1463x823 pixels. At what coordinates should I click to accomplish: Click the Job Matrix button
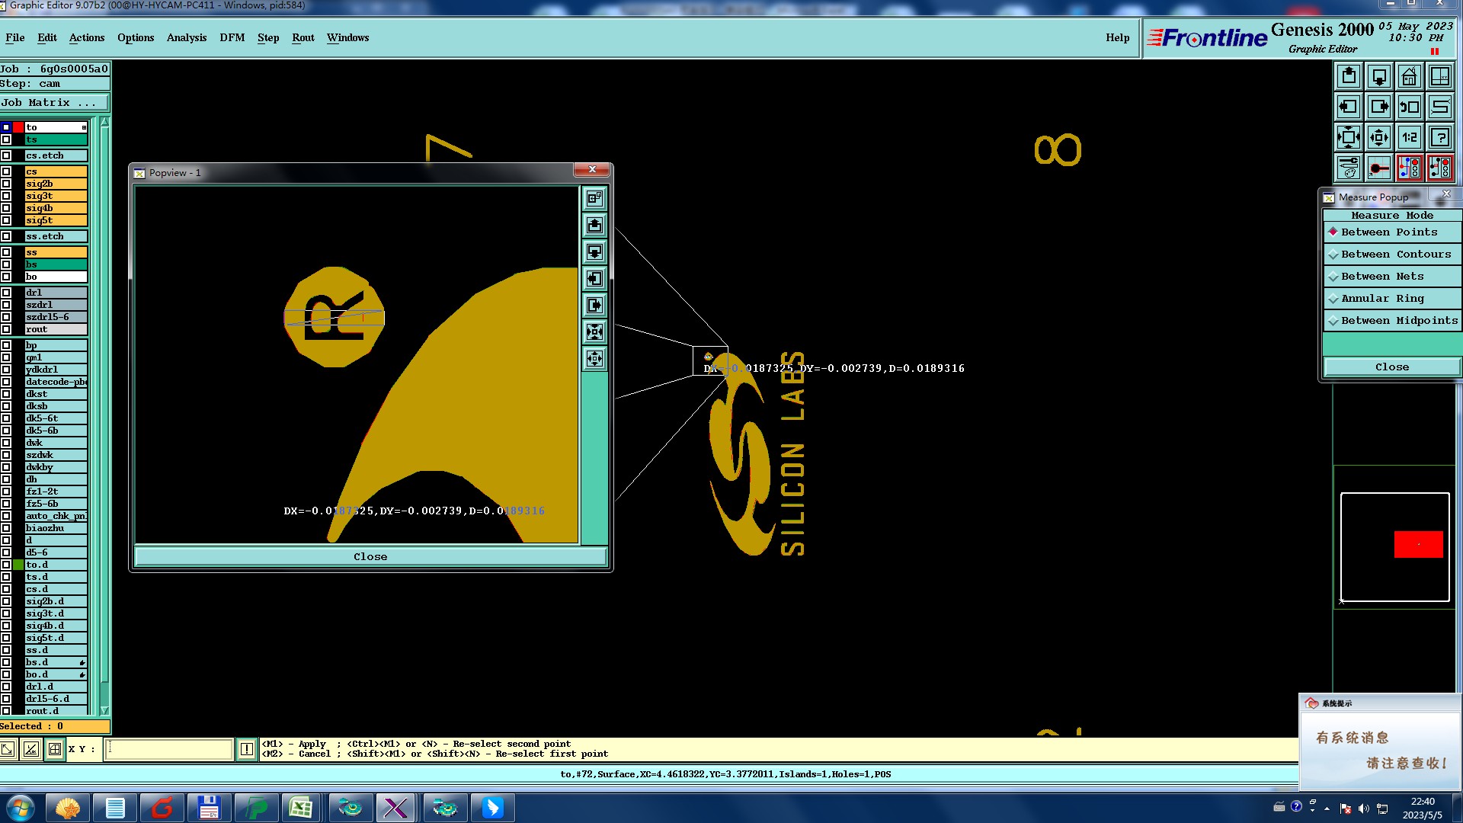pos(55,102)
